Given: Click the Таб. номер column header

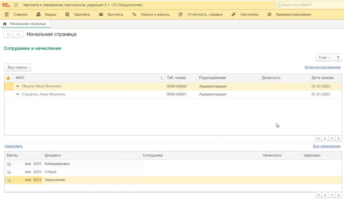Looking at the screenshot, I should coord(181,78).
